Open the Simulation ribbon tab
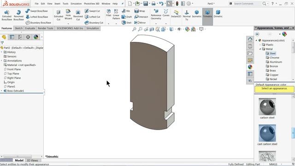295x166 pixels. pyautogui.click(x=93, y=28)
